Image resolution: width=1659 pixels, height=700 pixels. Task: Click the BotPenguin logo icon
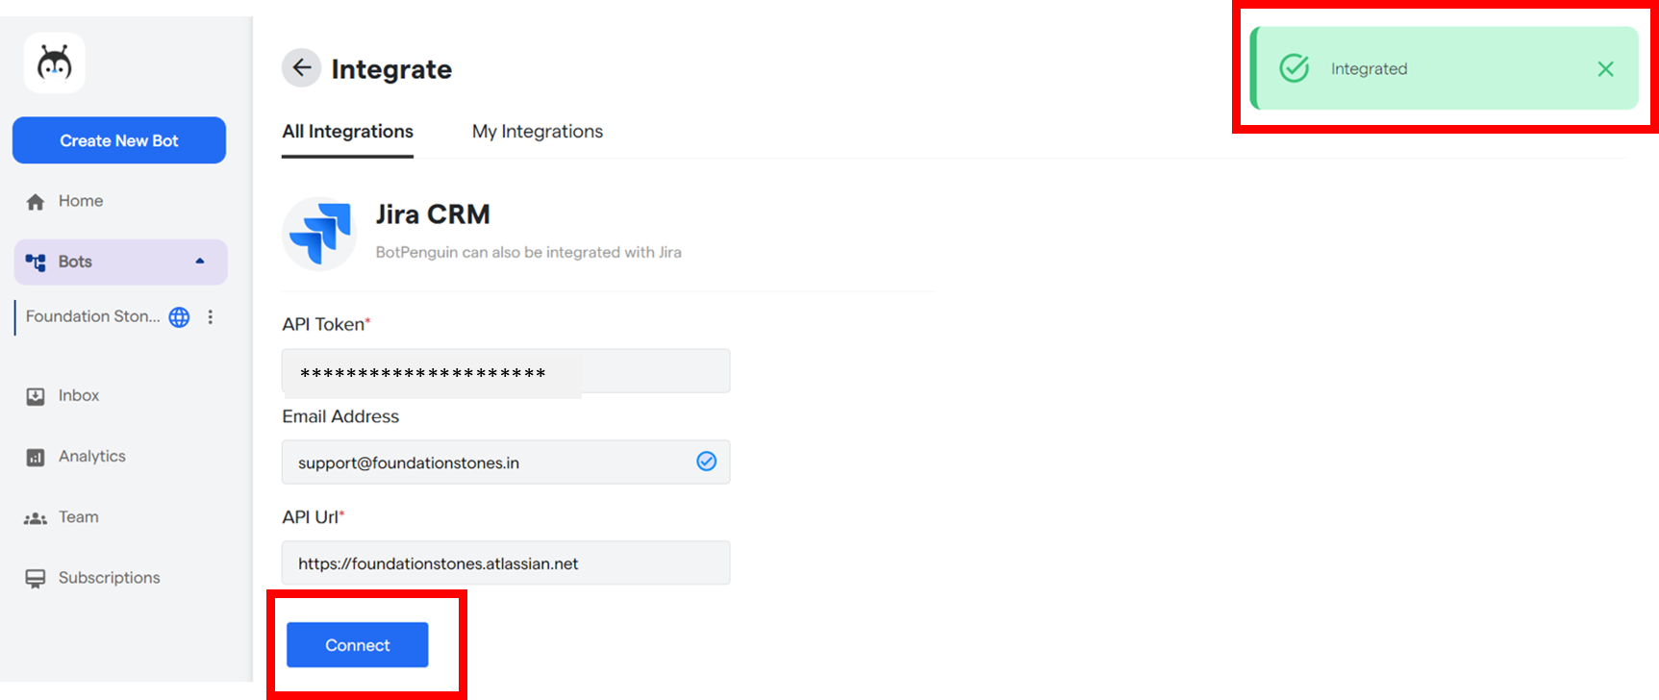(55, 63)
